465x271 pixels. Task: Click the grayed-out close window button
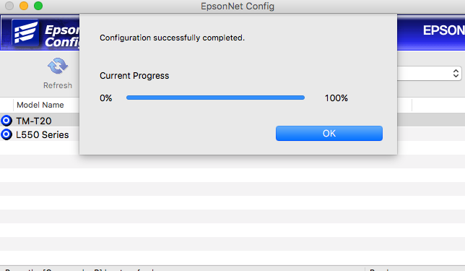tap(9, 6)
